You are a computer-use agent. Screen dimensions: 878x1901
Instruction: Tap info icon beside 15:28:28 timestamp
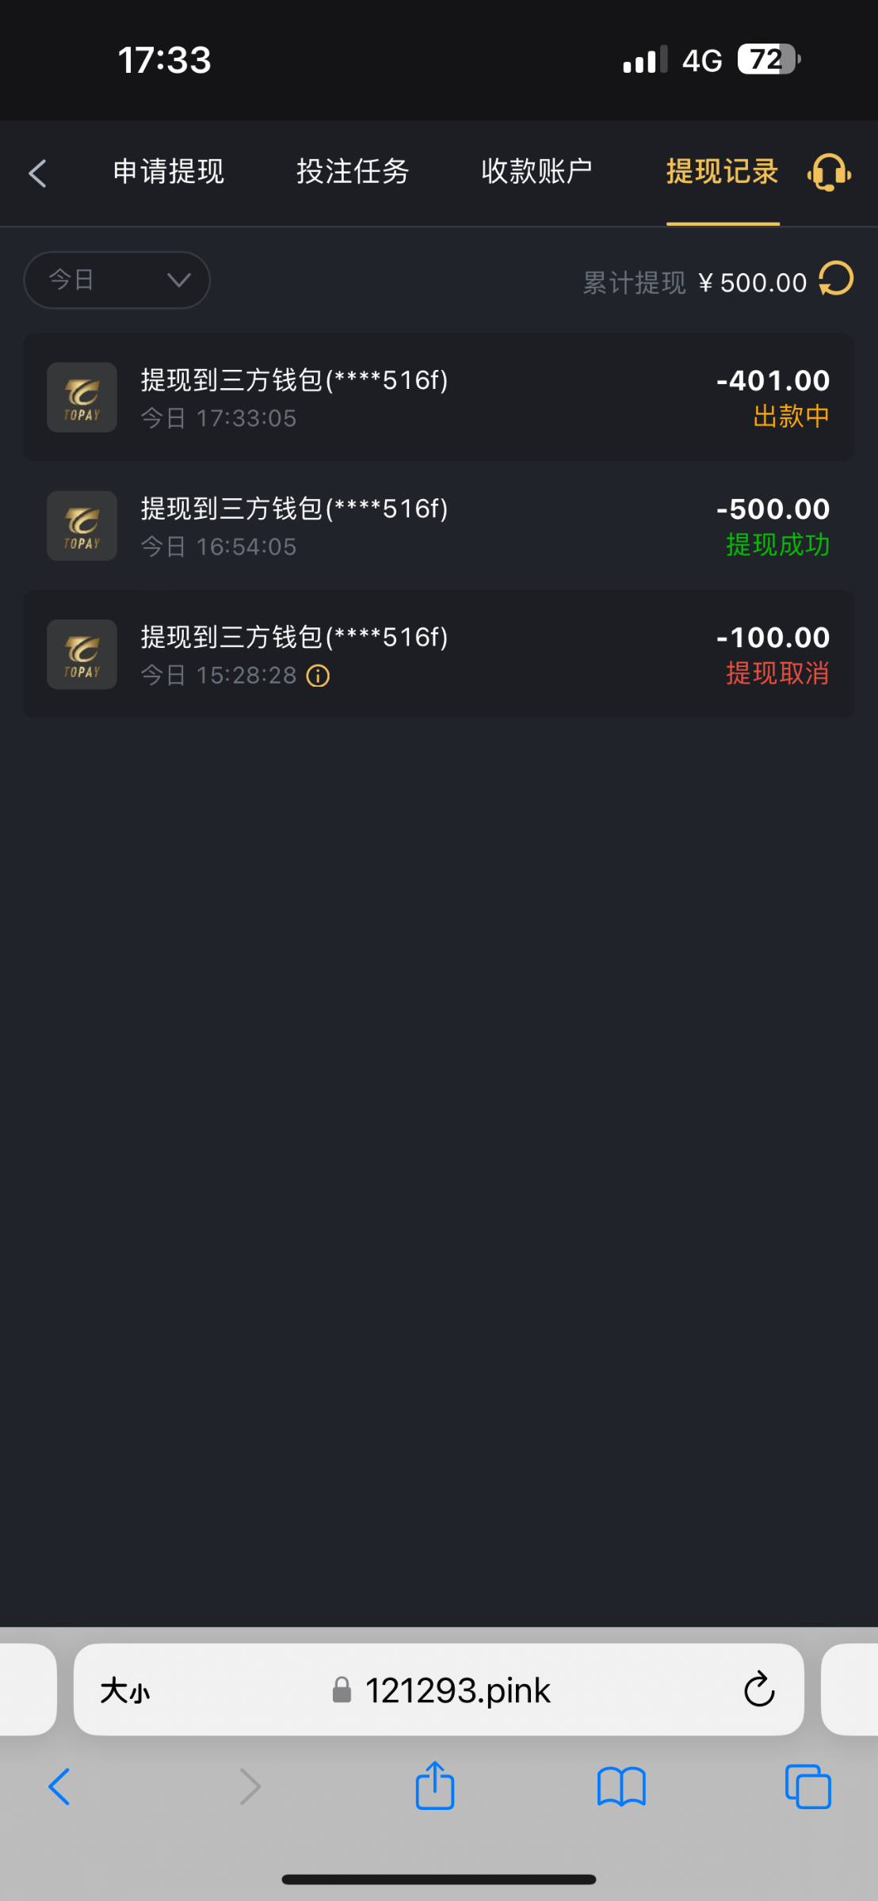point(318,676)
